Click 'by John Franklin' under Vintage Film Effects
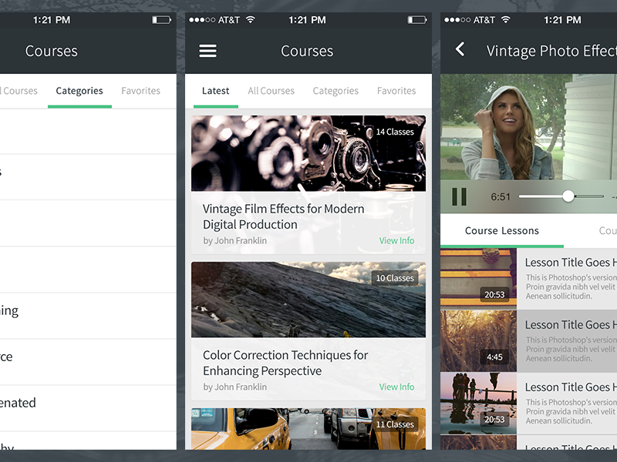 [235, 240]
